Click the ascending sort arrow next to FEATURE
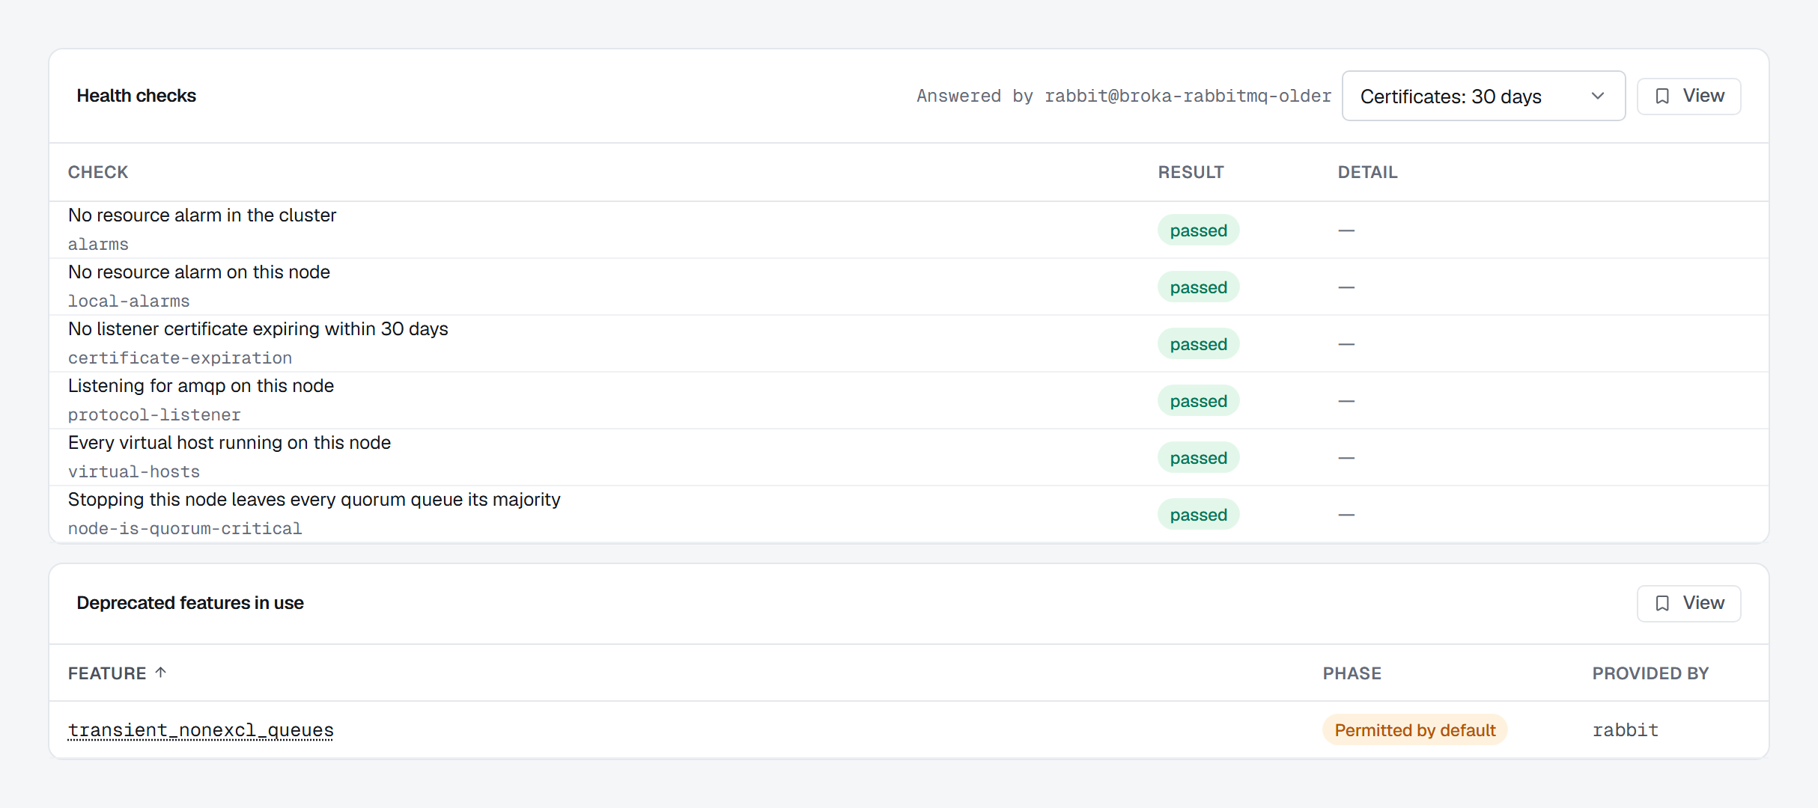The width and height of the screenshot is (1818, 808). coord(160,673)
